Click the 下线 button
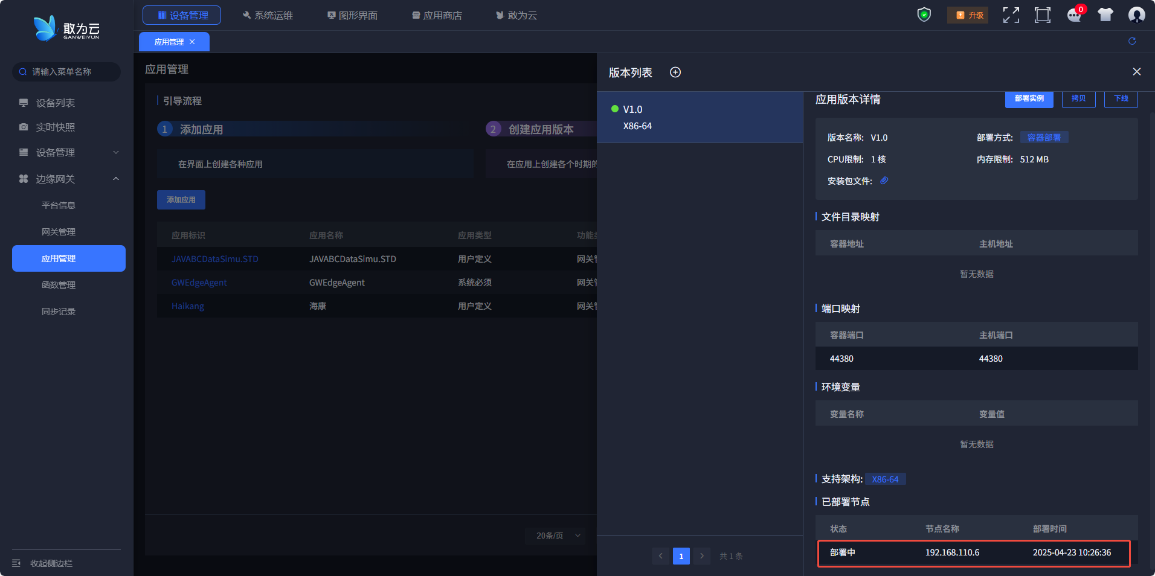Image resolution: width=1155 pixels, height=576 pixels. (x=1121, y=98)
